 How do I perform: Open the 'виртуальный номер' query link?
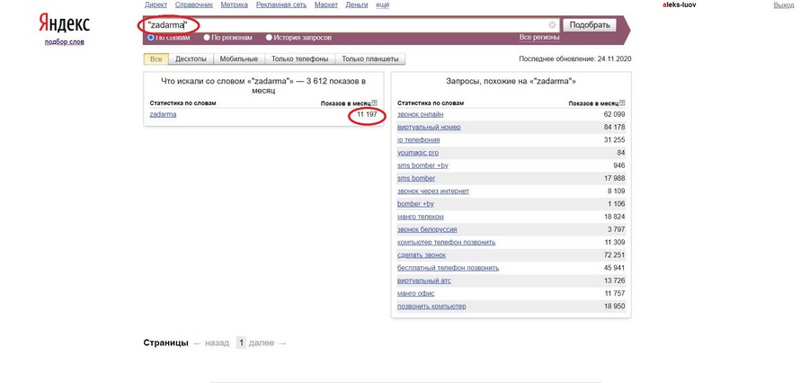coord(429,128)
